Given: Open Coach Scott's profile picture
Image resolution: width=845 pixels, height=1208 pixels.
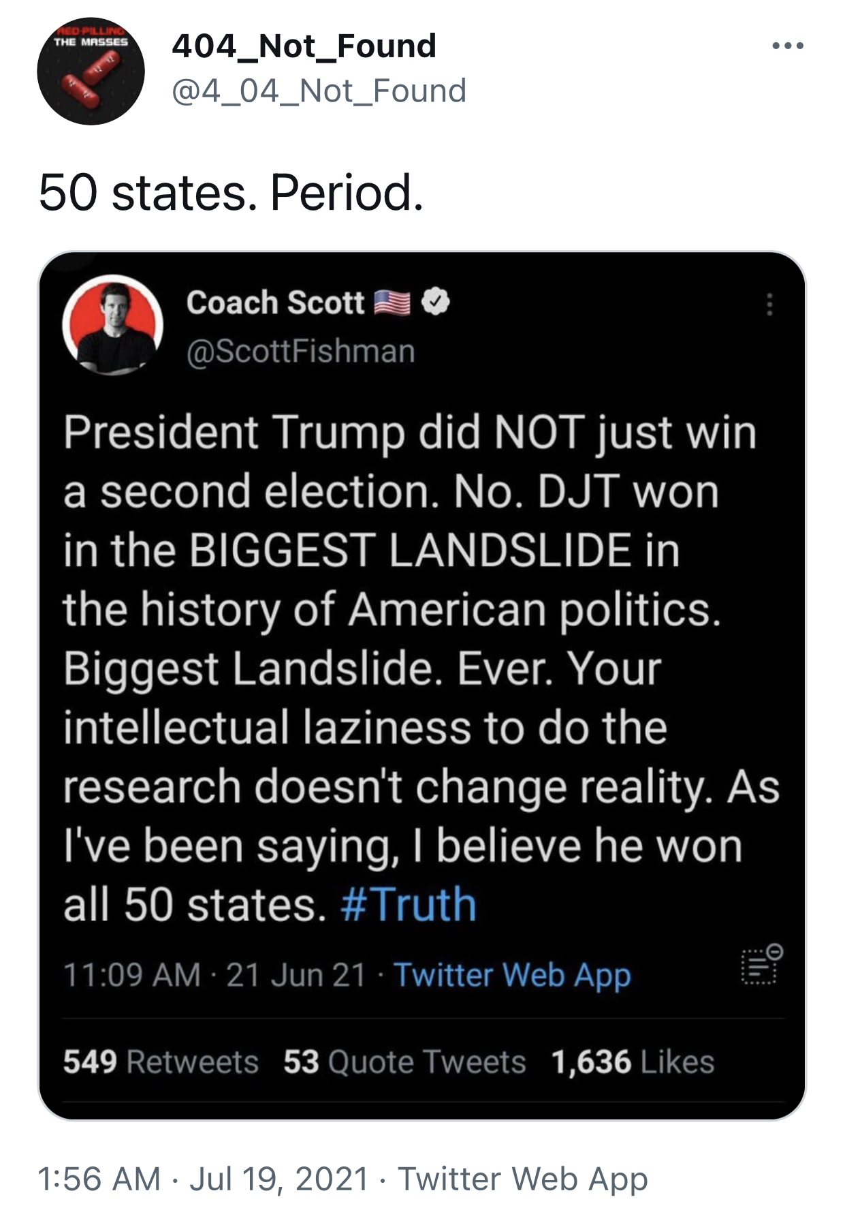Looking at the screenshot, I should coord(112,325).
